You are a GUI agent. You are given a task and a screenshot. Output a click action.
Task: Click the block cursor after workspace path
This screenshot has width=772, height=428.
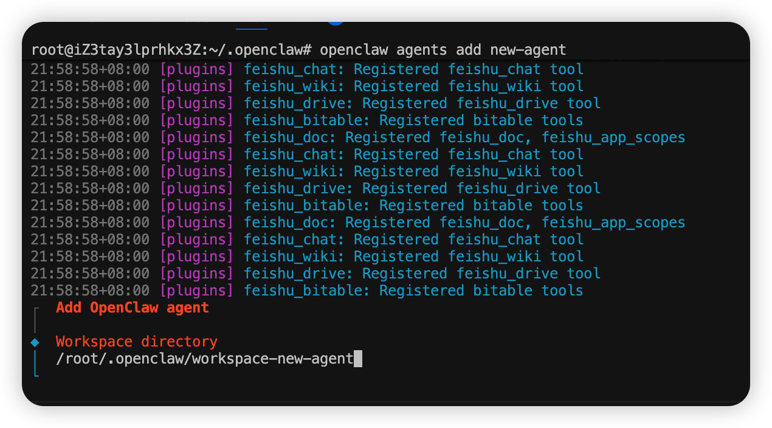tap(358, 359)
